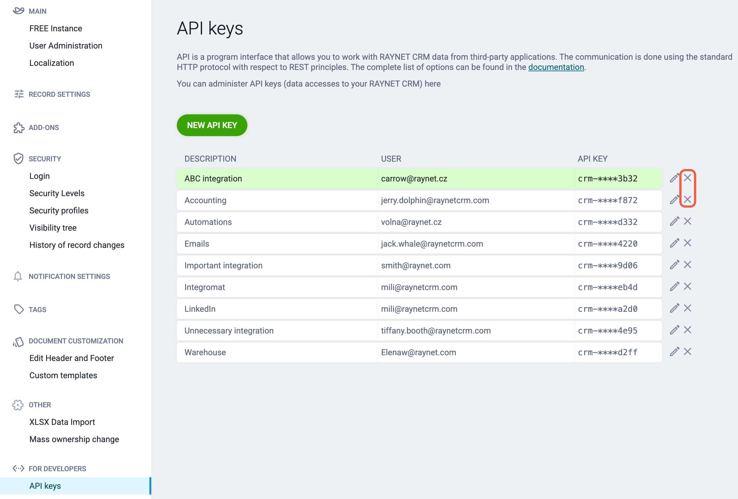The image size is (738, 499).
Task: Click the Other settings gear icon
Action: [18, 405]
